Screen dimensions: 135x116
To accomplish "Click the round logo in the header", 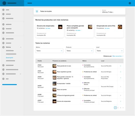I will click(x=4, y=3).
